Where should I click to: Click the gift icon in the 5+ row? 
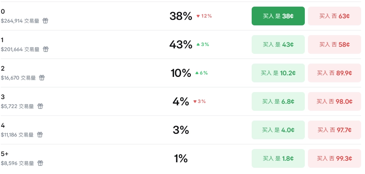point(40,163)
